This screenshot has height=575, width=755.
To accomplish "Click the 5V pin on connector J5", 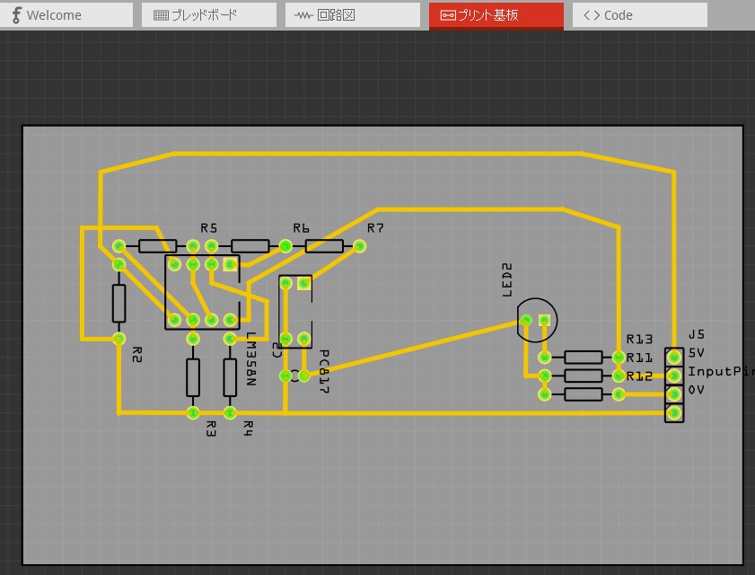I will coord(674,357).
